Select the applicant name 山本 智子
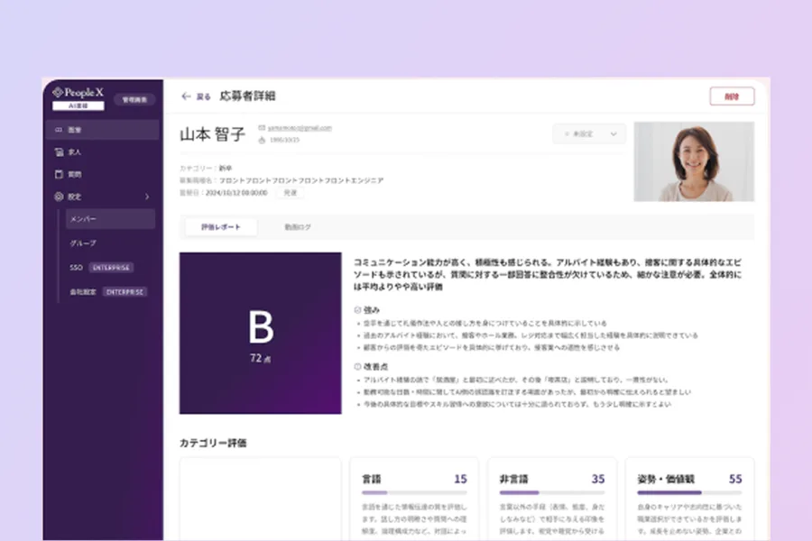 coord(212,134)
